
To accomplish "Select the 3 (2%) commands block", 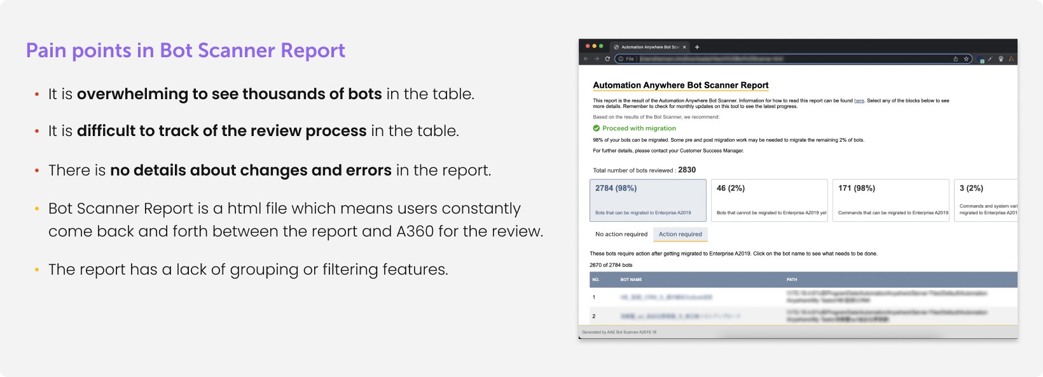I will point(986,200).
